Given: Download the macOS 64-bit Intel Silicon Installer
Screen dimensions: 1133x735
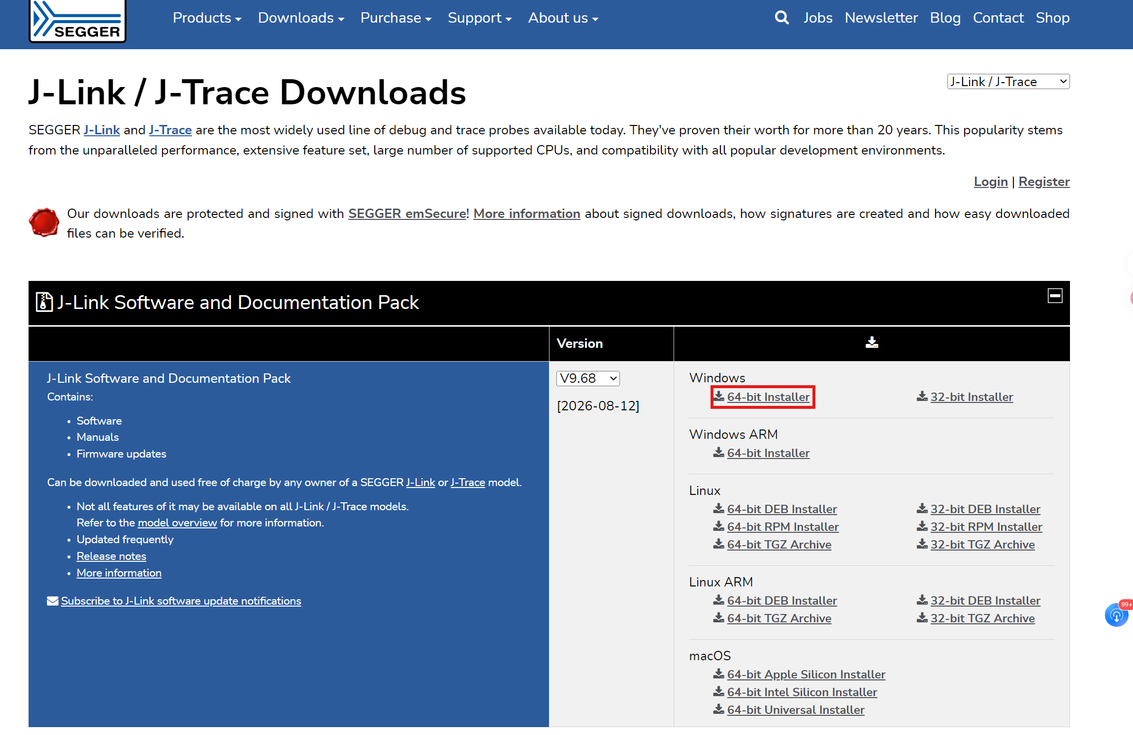Looking at the screenshot, I should pyautogui.click(x=796, y=692).
